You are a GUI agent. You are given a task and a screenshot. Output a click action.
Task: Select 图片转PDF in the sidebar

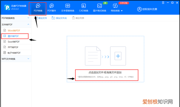16,36
